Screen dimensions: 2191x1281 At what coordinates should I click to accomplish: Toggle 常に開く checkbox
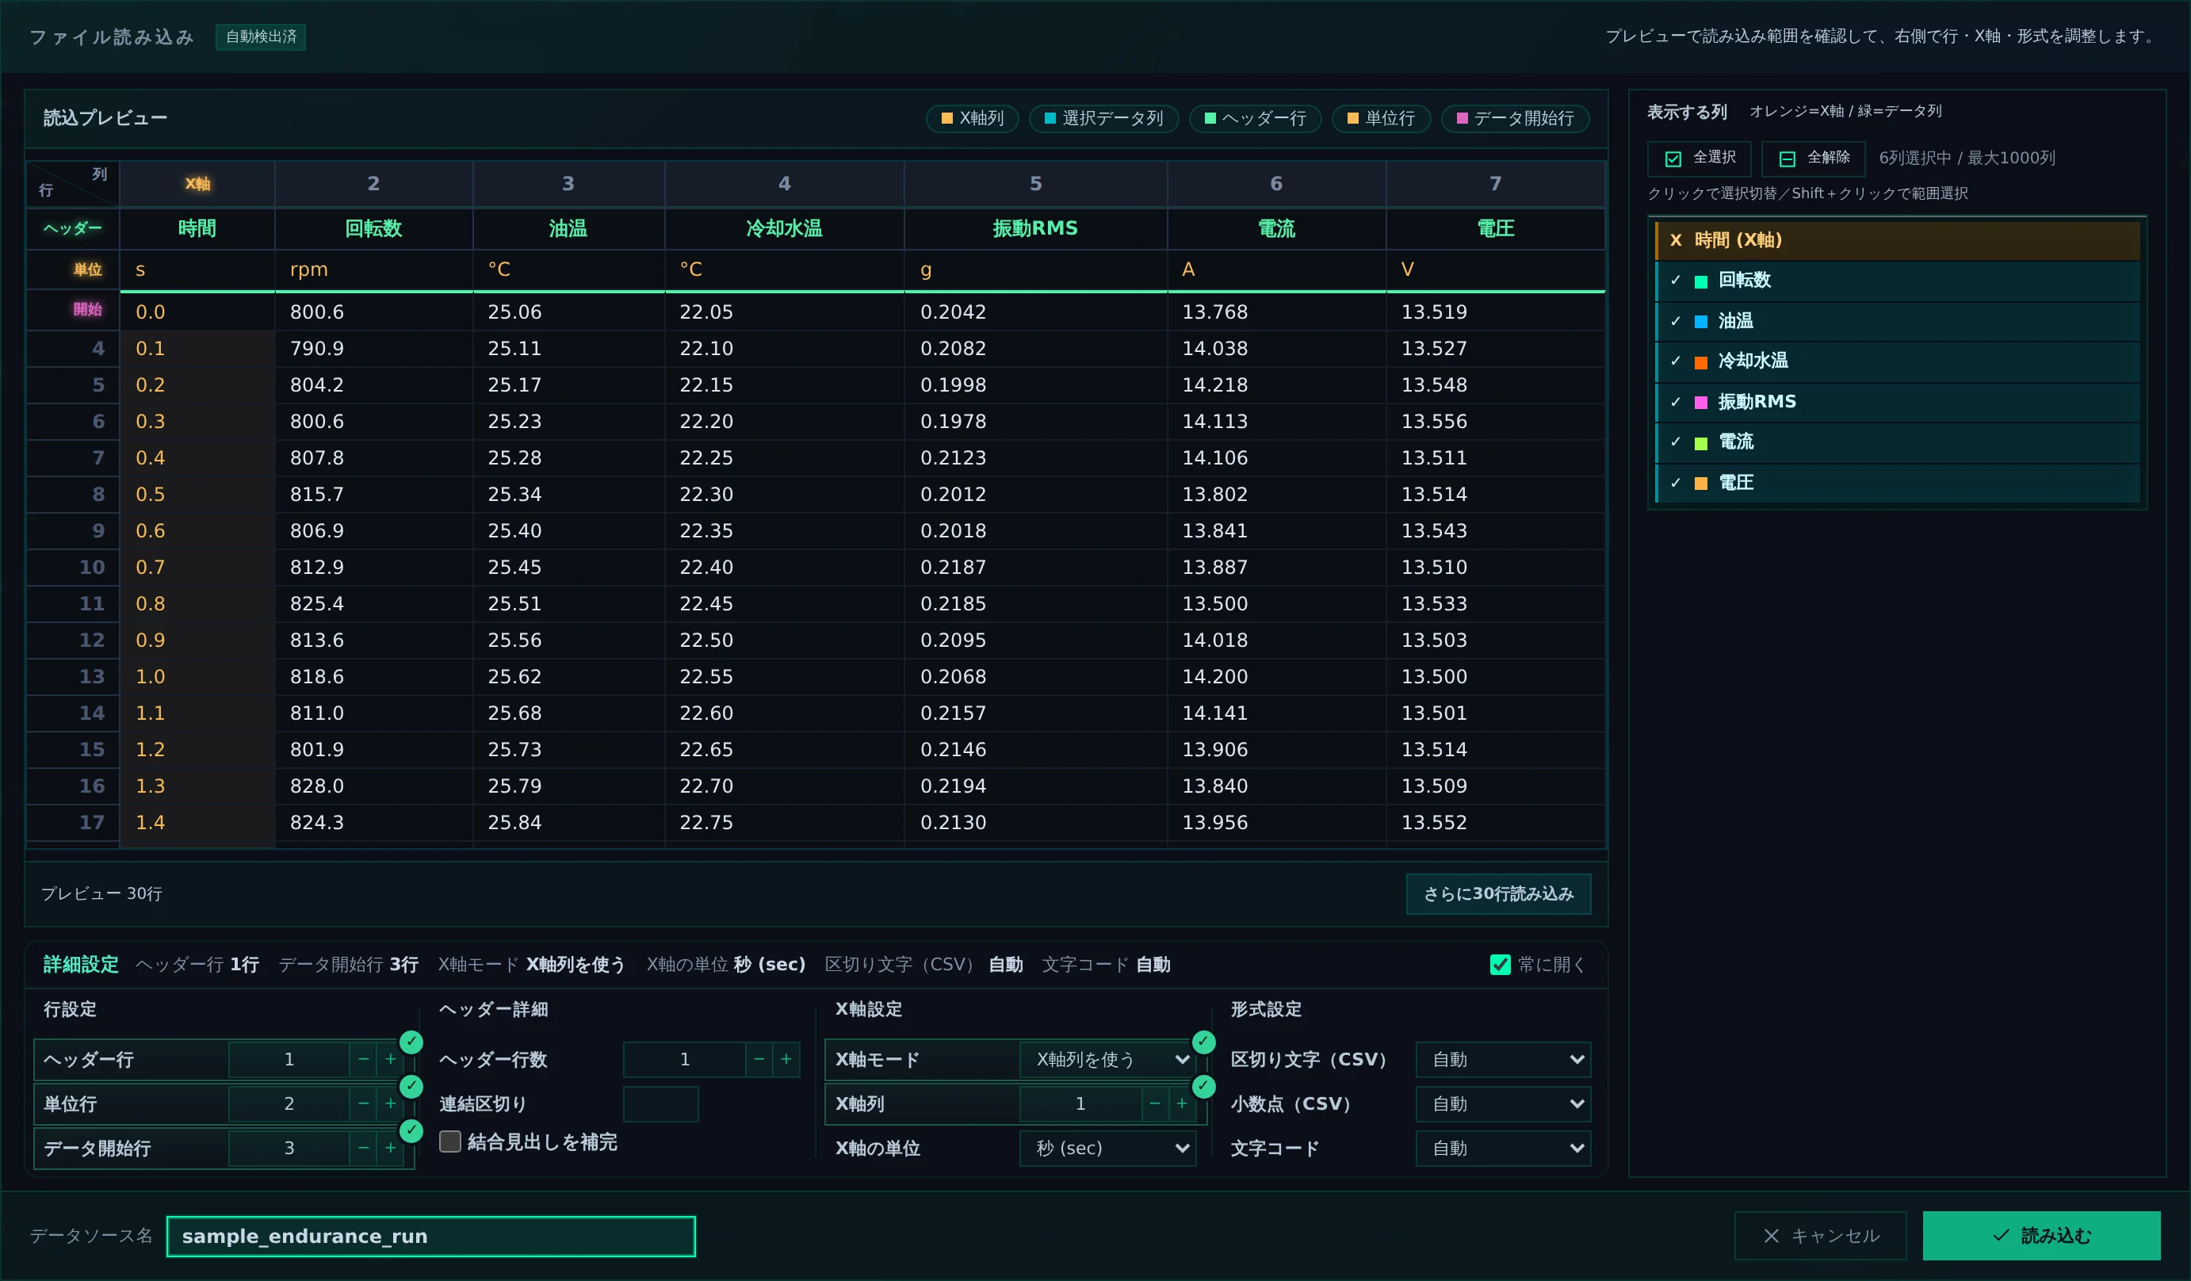[1500, 965]
